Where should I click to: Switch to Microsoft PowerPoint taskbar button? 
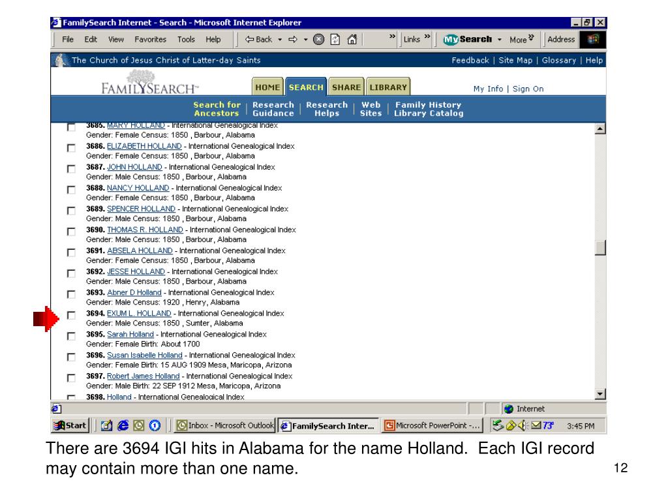[433, 425]
